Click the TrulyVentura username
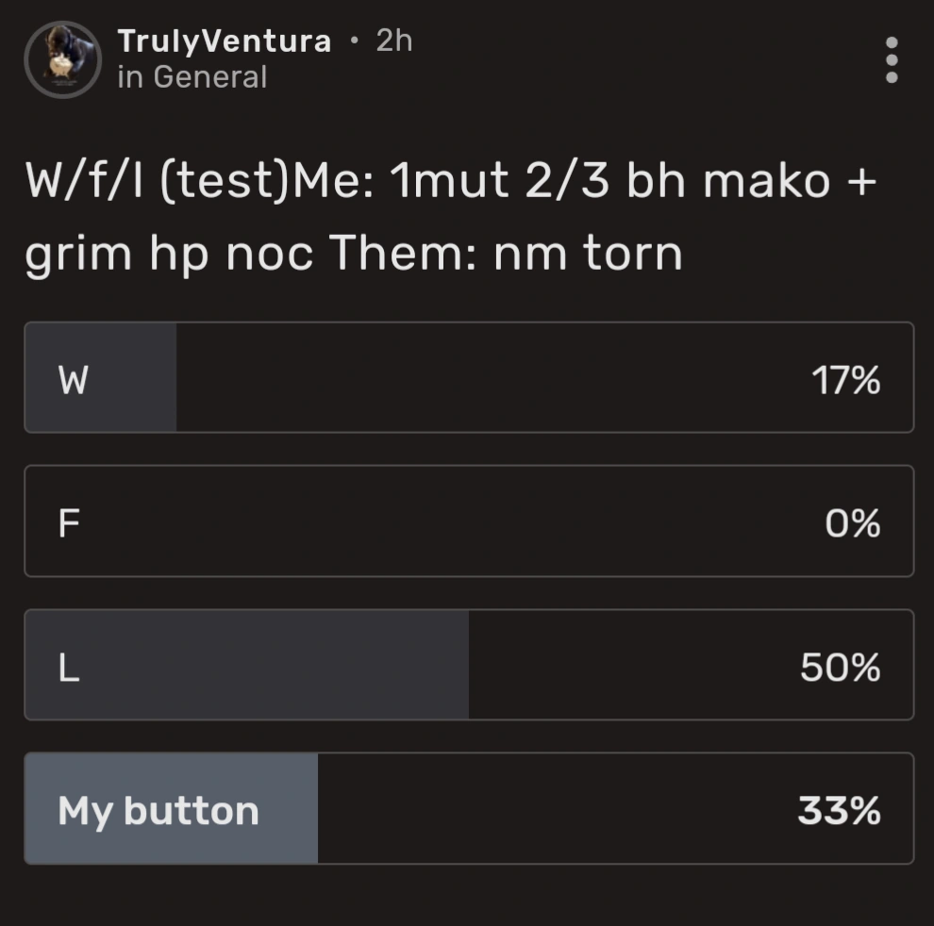 [x=224, y=41]
